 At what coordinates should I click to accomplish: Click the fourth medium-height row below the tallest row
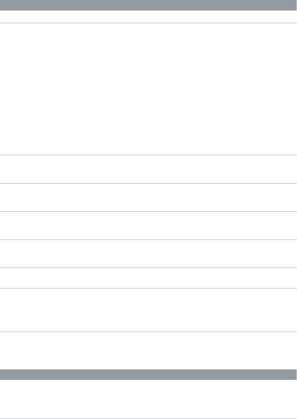(148, 254)
